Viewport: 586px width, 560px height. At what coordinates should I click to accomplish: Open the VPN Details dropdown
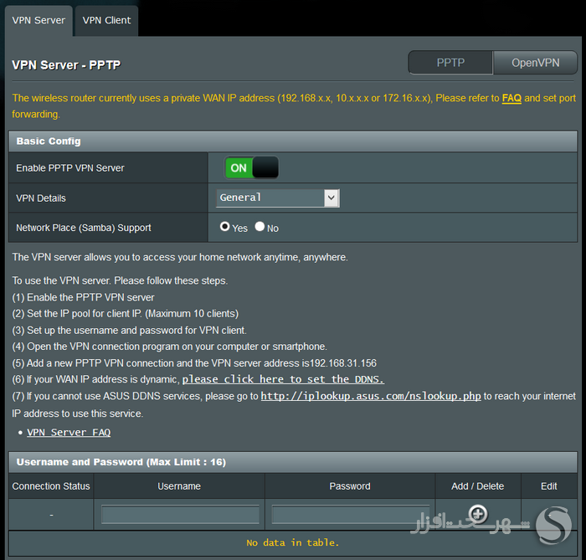(278, 198)
